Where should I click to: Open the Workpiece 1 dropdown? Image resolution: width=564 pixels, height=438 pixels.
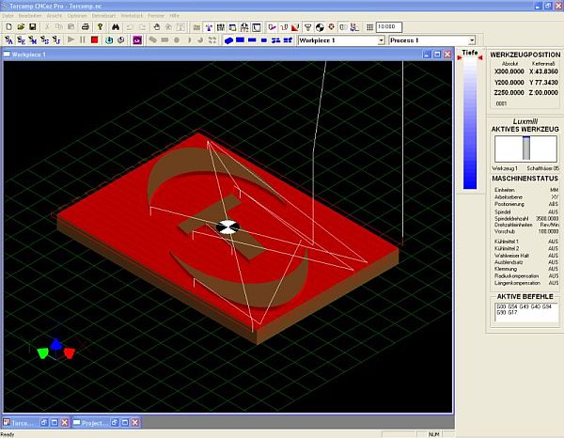point(381,40)
